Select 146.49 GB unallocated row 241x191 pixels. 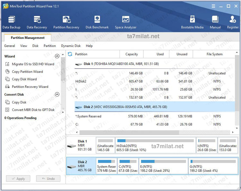155,73
